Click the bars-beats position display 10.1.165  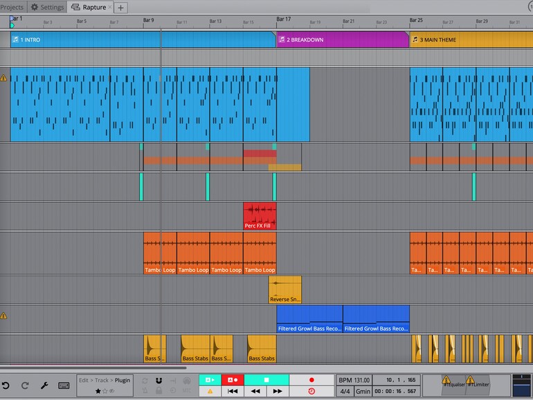pos(397,380)
